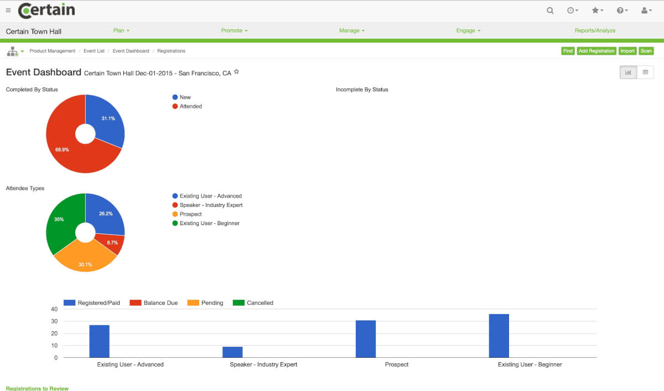Select Existing User - Advanced legend entry

coord(207,196)
